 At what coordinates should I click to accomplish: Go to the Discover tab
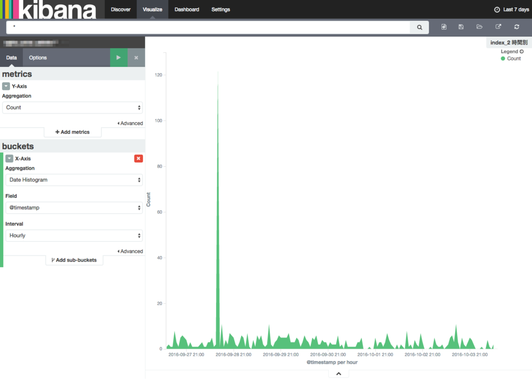(x=121, y=9)
